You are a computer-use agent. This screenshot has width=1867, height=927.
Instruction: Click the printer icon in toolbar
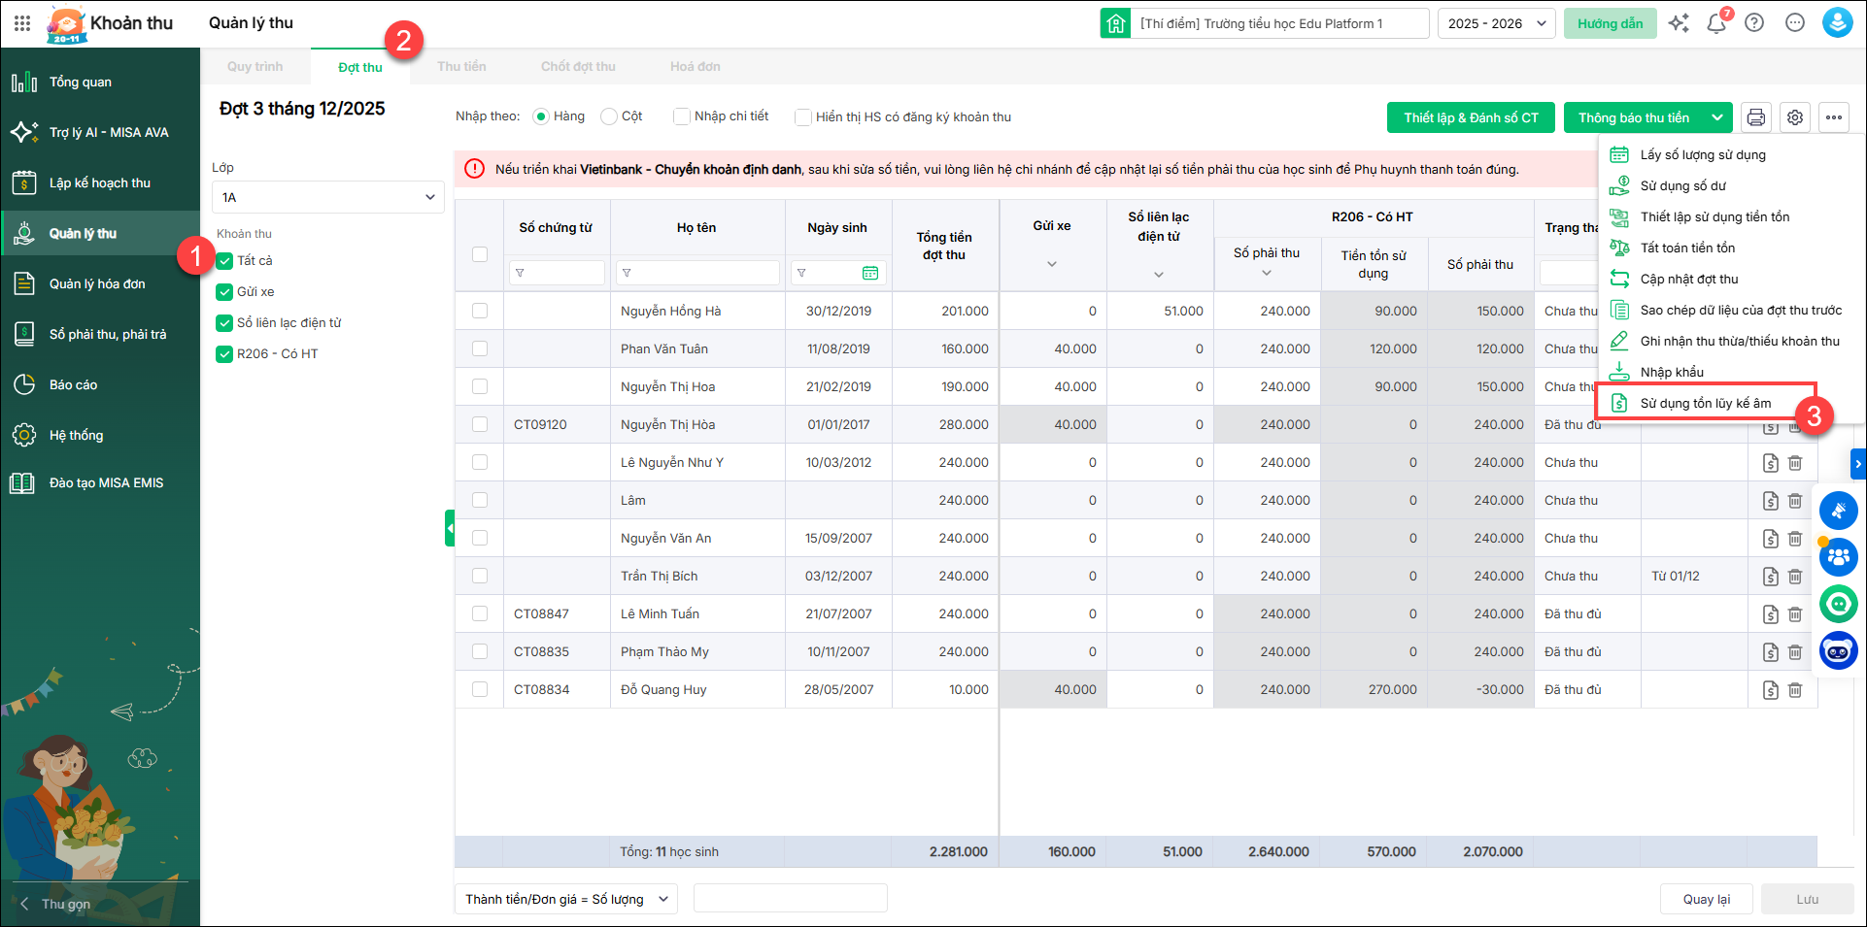coord(1755,117)
